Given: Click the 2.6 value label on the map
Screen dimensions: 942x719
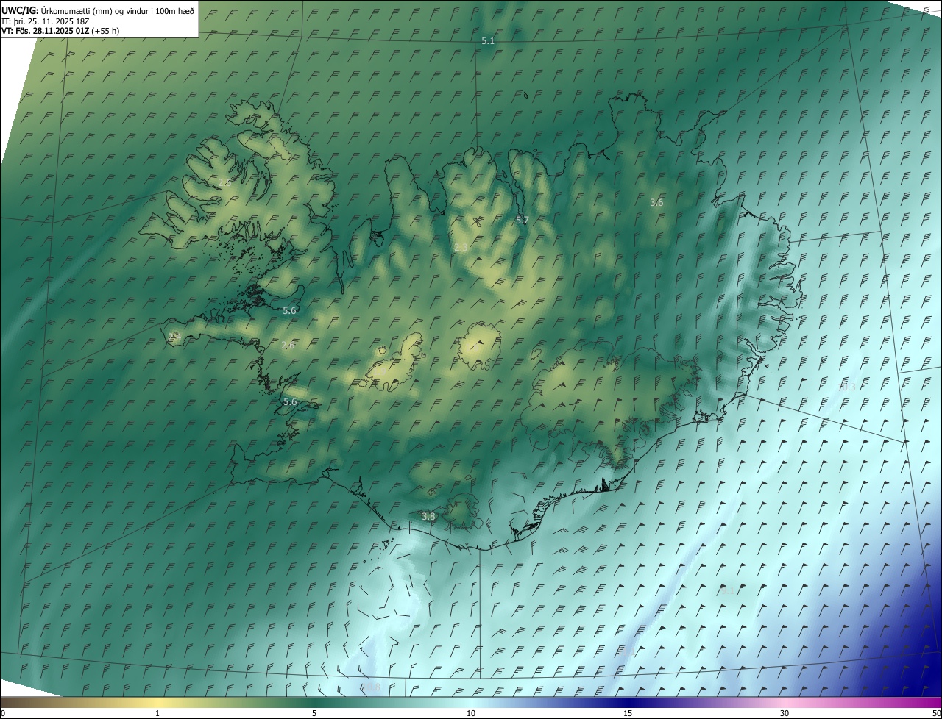Looking at the screenshot, I should pos(288,346).
